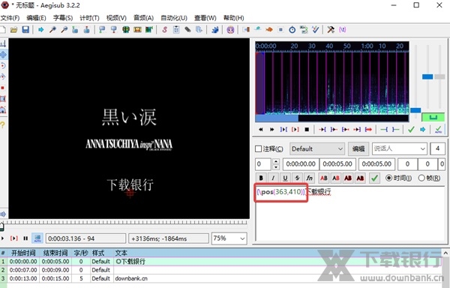The height and width of the screenshot is (288, 450).
Task: Launch the ASSDraw purple face icon
Action: [230, 29]
